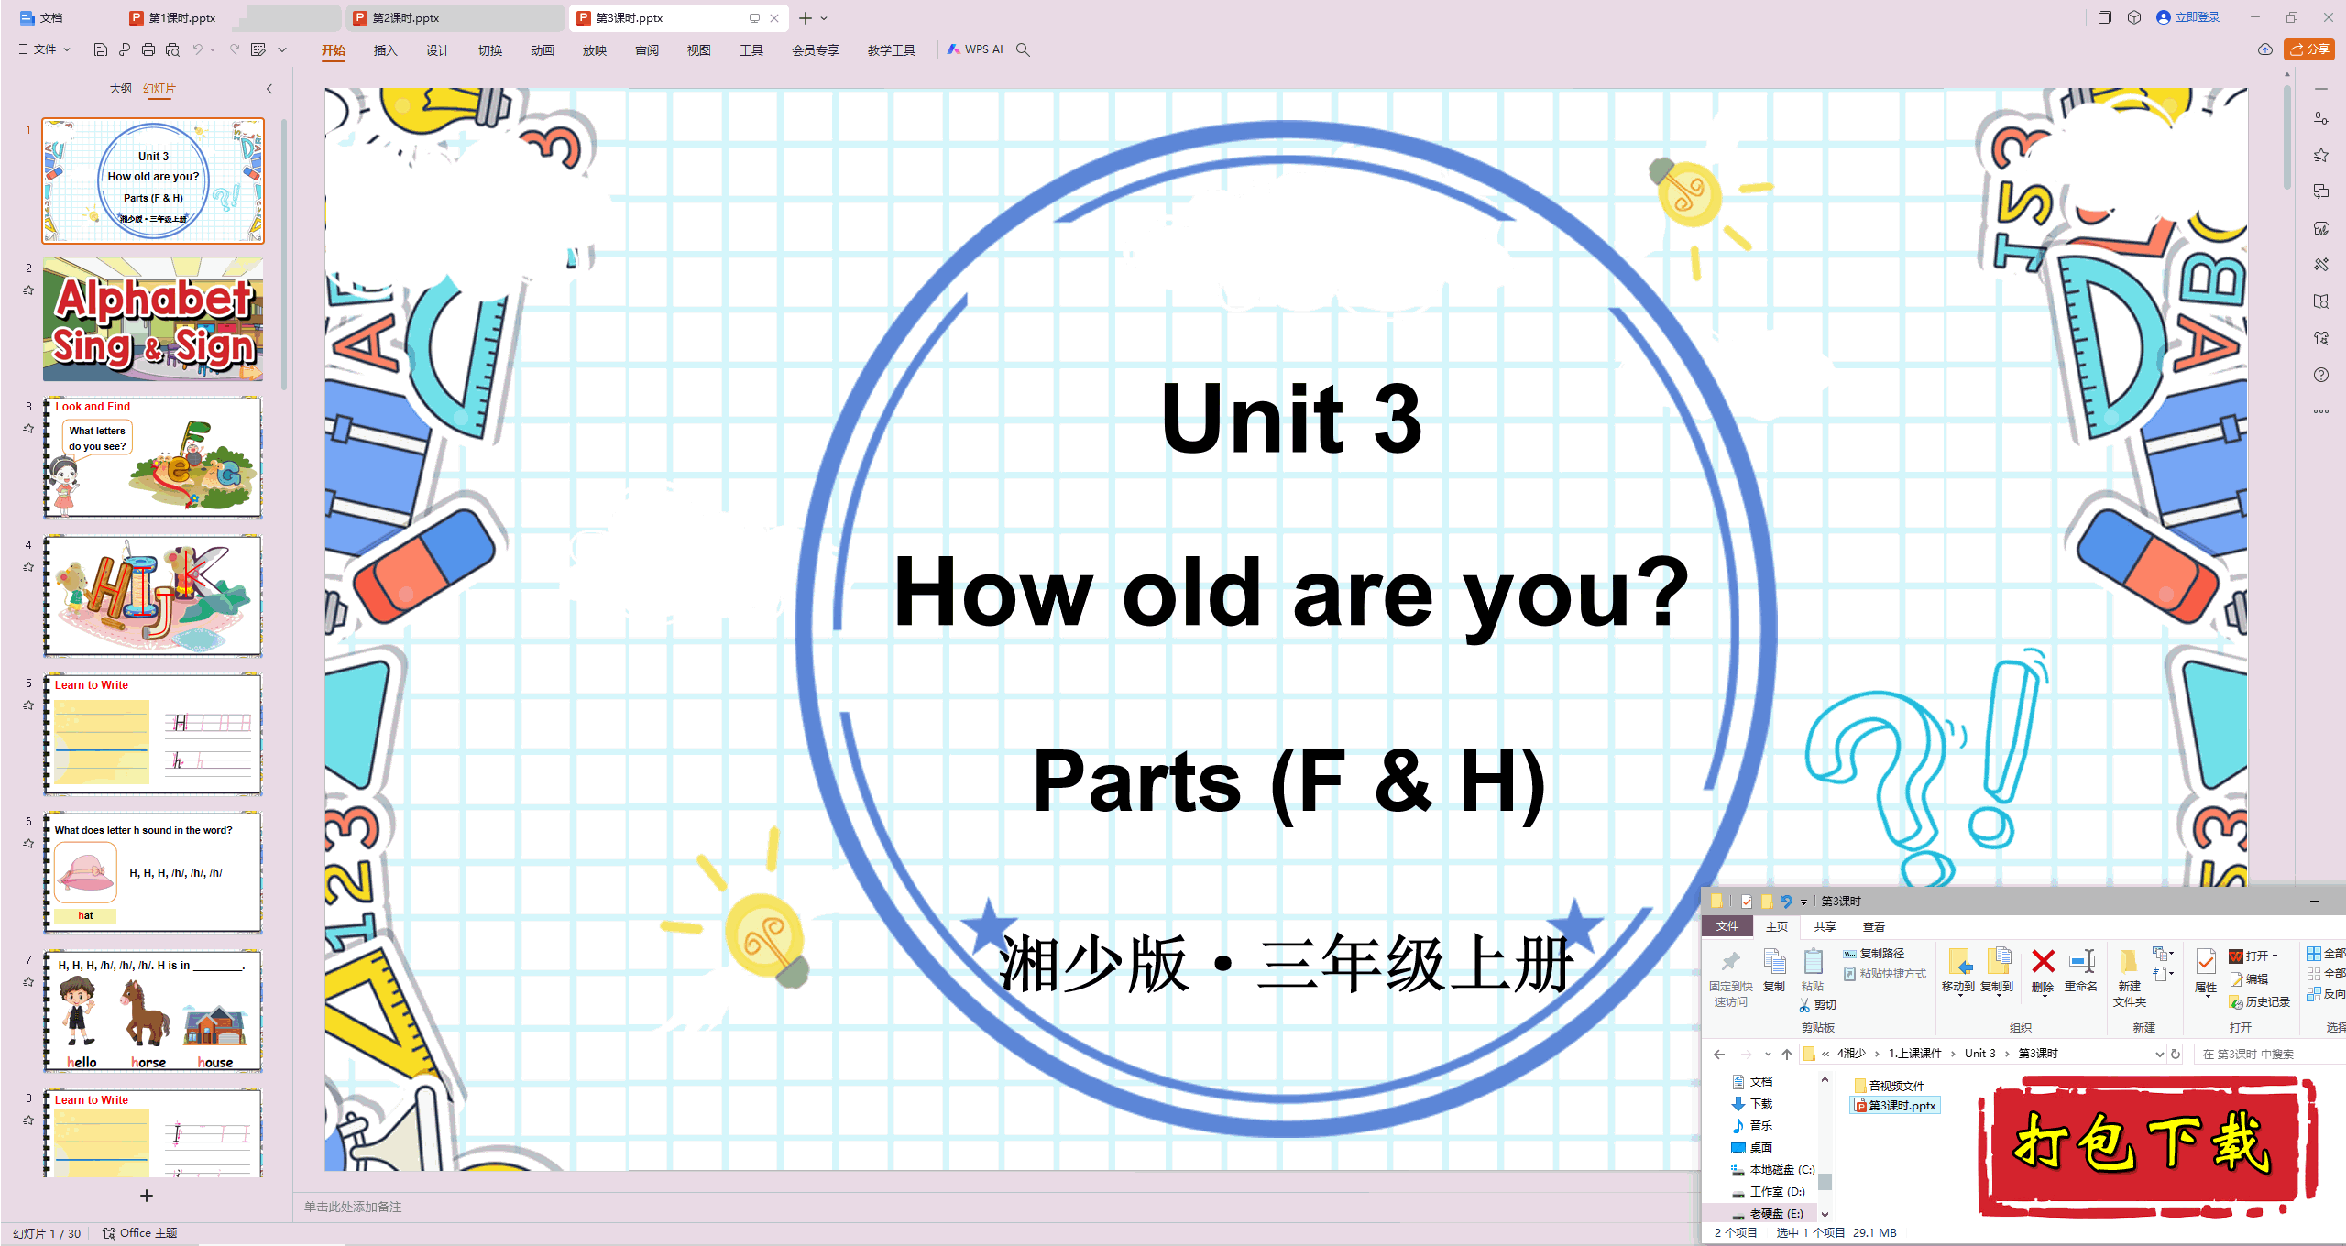Click Explorer refresh icon beside address bar
Image resolution: width=2346 pixels, height=1246 pixels.
coord(2176,1054)
